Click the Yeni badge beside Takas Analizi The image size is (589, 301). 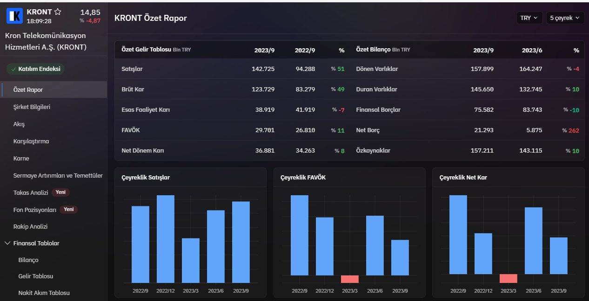(x=60, y=192)
